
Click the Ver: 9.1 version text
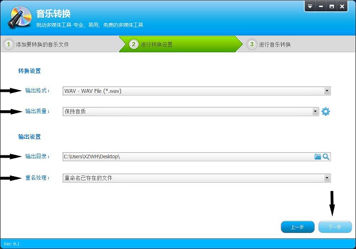coord(12,244)
